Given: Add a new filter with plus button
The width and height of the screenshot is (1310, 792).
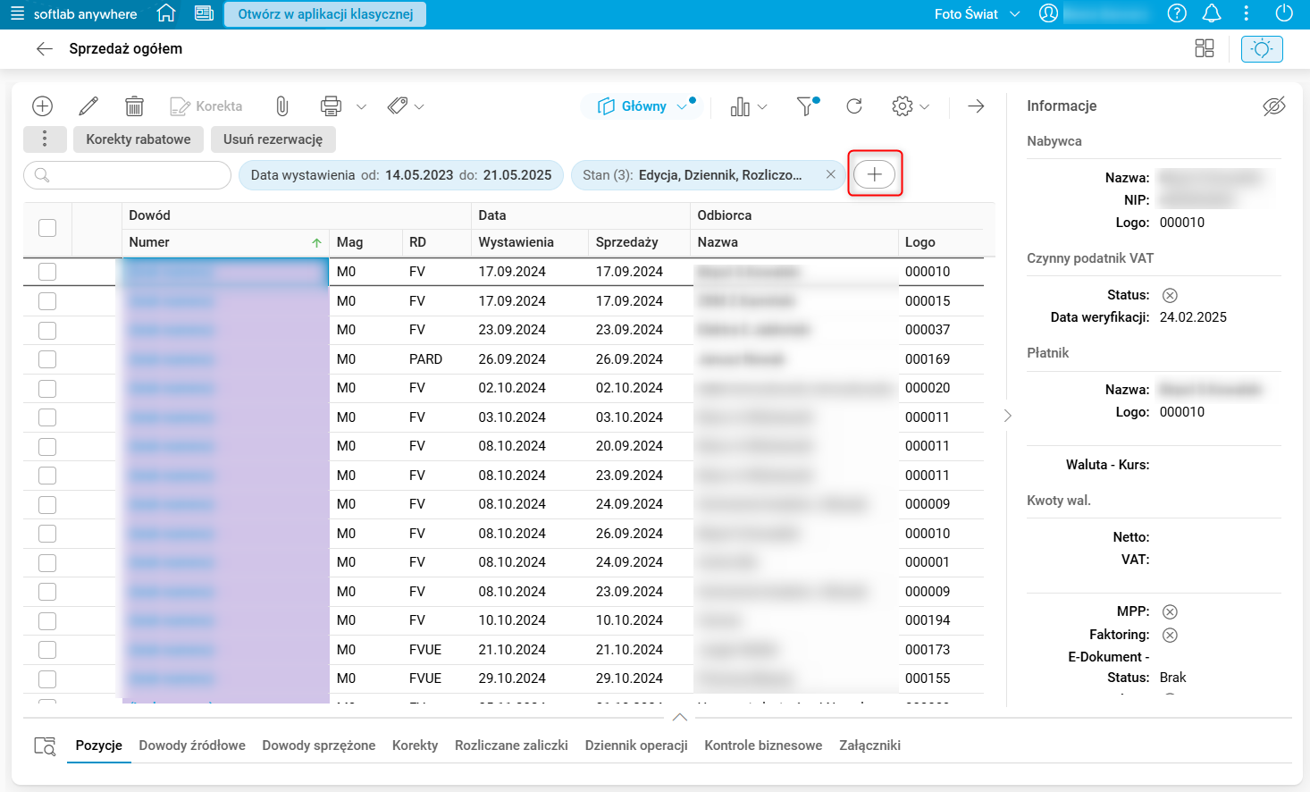Looking at the screenshot, I should (875, 174).
